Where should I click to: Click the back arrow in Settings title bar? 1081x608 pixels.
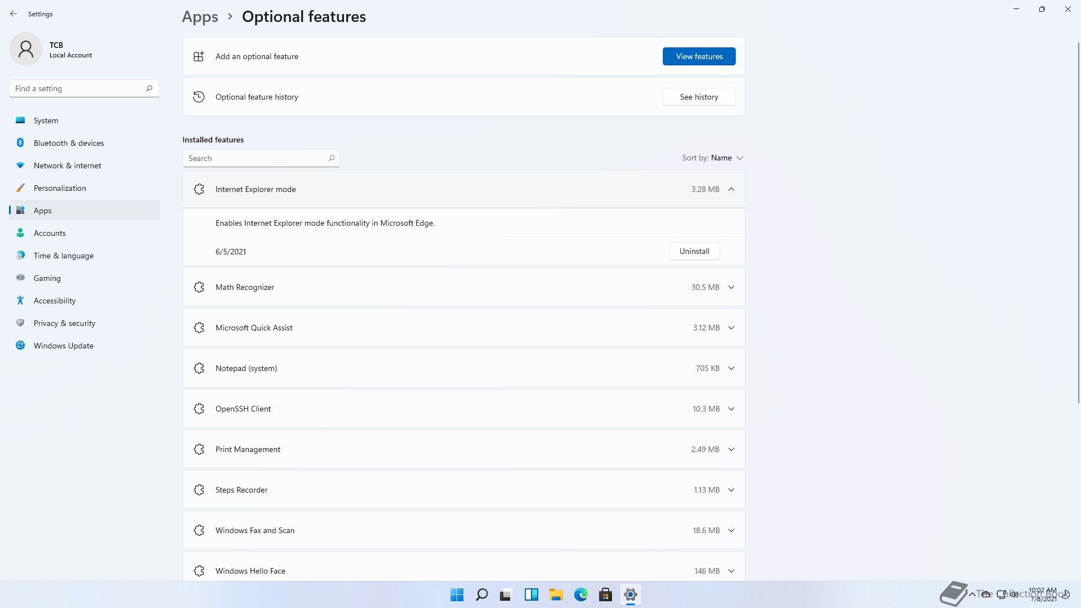[14, 14]
